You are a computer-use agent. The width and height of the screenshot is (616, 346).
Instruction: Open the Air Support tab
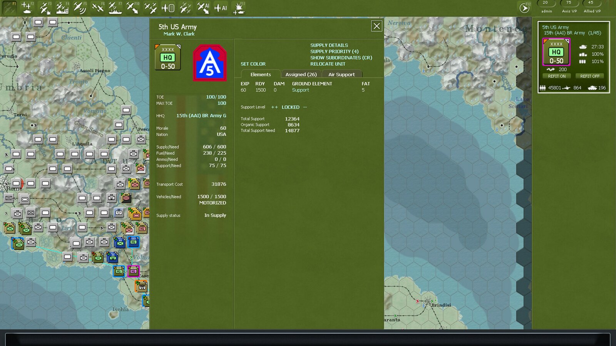pos(341,75)
